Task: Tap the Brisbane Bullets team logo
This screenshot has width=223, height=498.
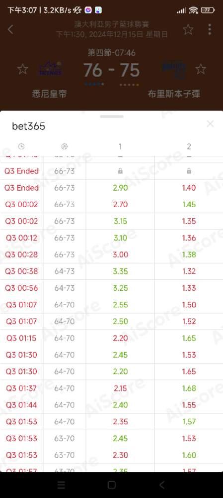Action: [174, 70]
